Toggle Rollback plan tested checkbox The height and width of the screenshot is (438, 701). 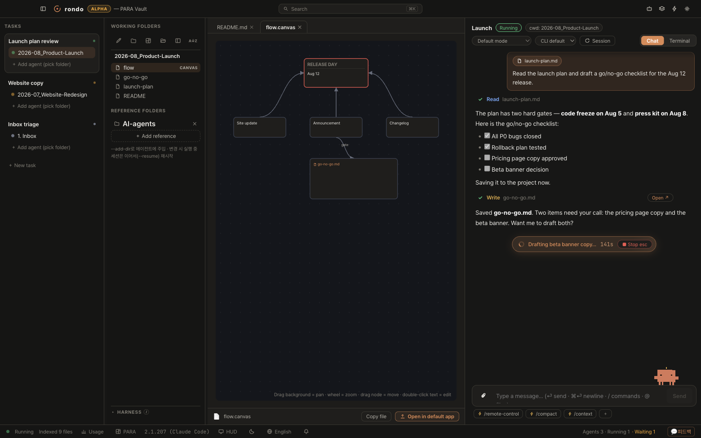click(487, 147)
